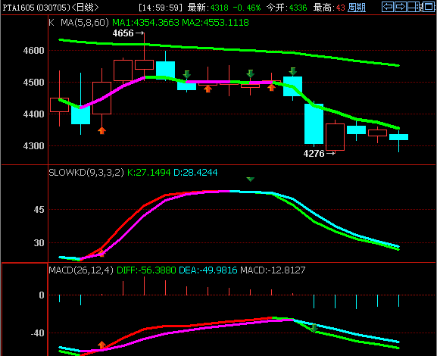Select the 4276 low price marker
Screen dimensions: 437x356
point(319,154)
